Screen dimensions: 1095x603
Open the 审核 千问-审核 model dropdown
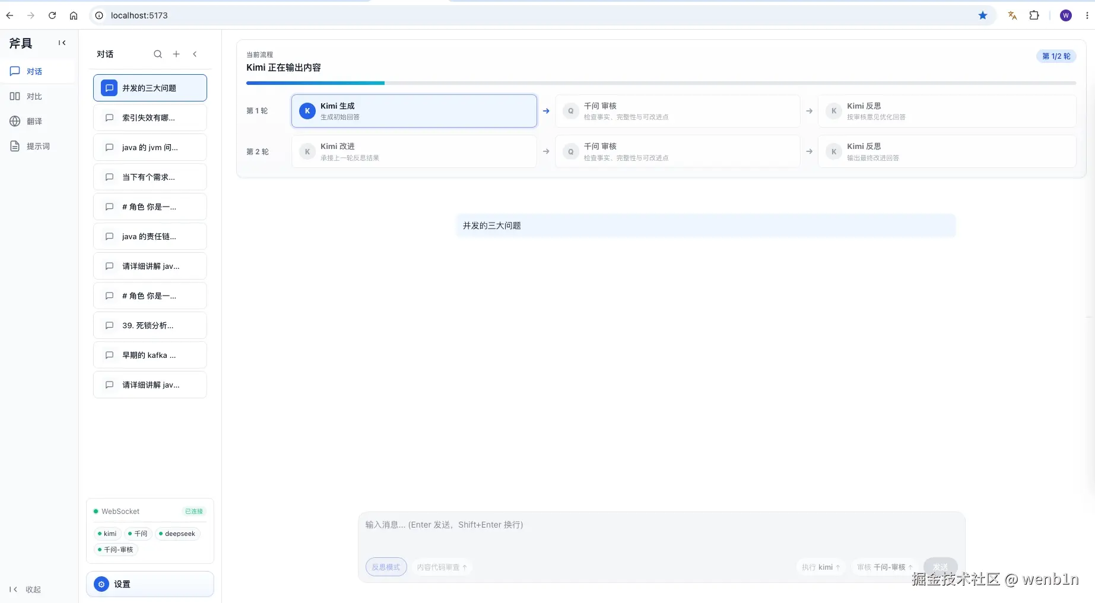coord(884,567)
